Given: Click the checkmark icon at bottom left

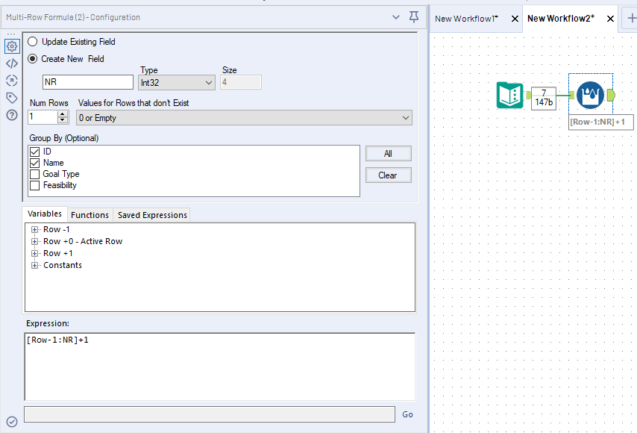Looking at the screenshot, I should pos(10,420).
